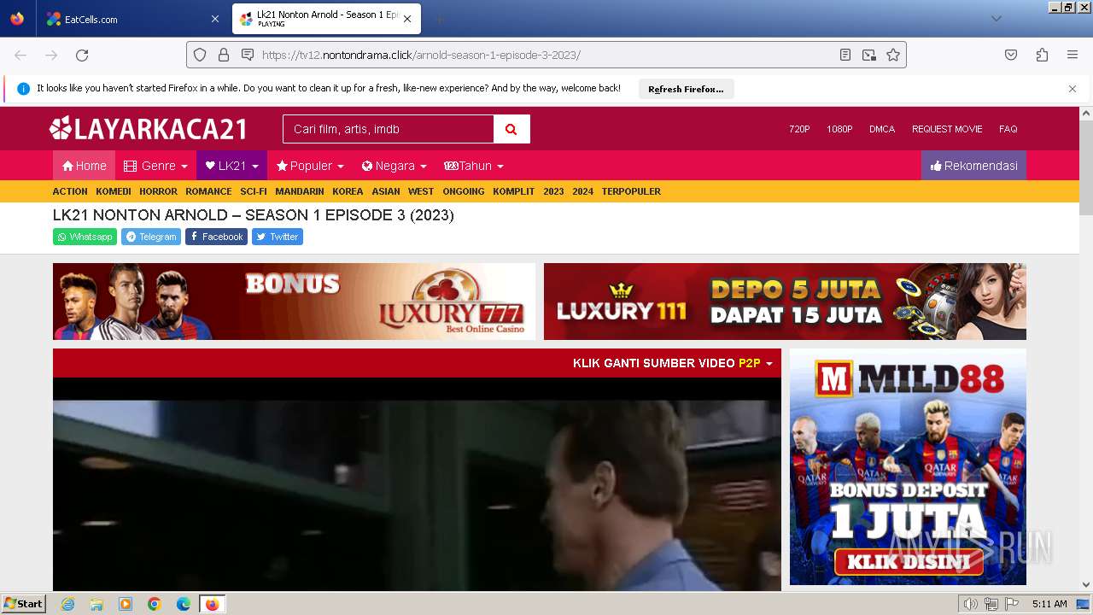Select the TERPOPULER category

pos(631,191)
